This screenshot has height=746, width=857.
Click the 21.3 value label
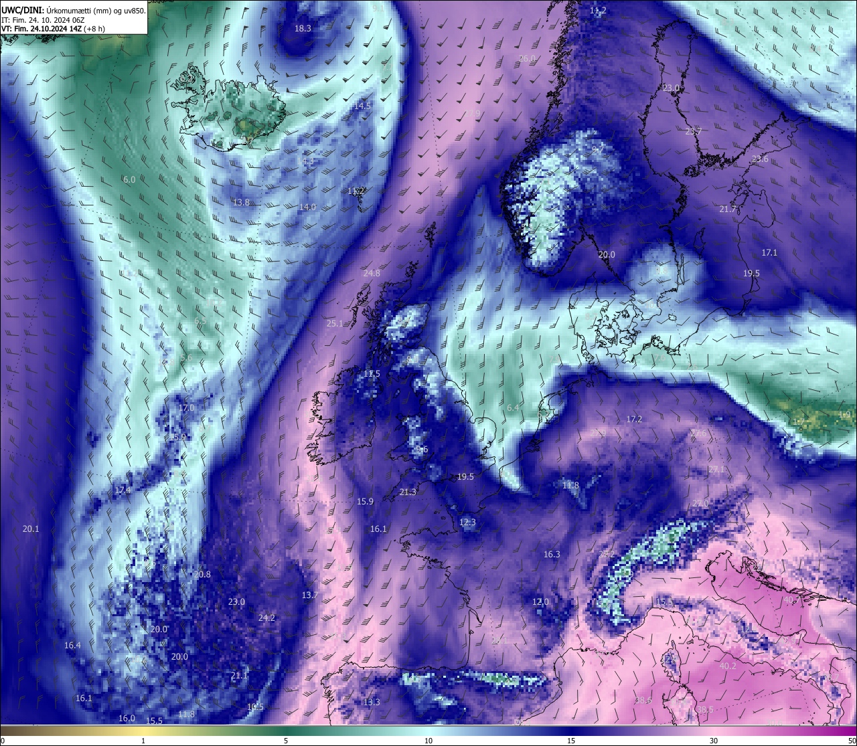408,492
